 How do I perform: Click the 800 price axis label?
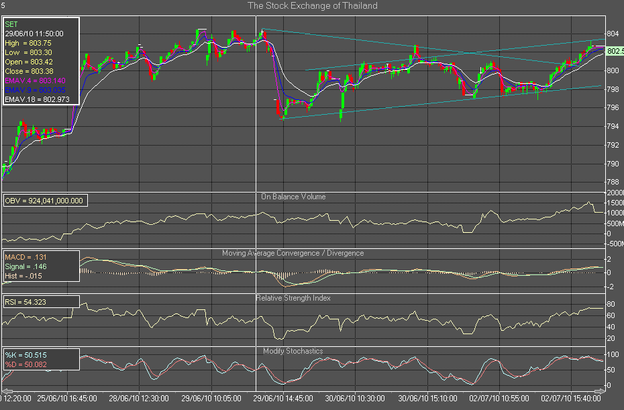tap(613, 71)
